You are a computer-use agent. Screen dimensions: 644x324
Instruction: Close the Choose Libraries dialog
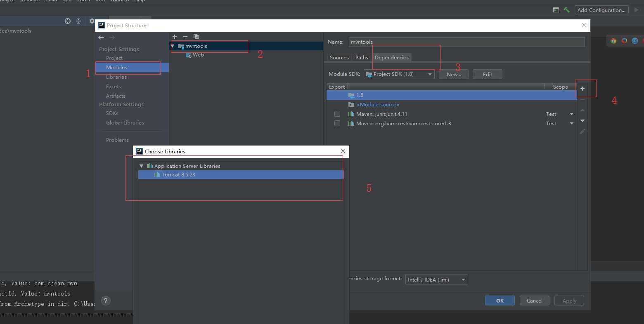coord(343,151)
